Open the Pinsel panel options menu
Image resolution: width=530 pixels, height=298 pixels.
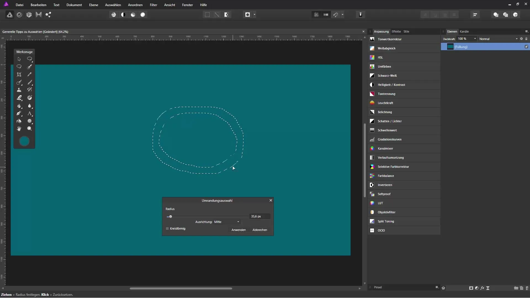[x=437, y=287]
